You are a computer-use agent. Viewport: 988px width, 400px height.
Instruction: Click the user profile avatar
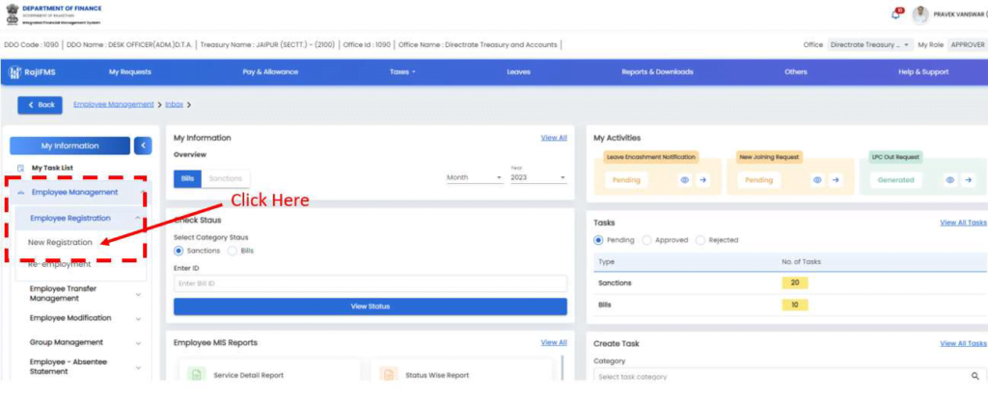pyautogui.click(x=920, y=15)
